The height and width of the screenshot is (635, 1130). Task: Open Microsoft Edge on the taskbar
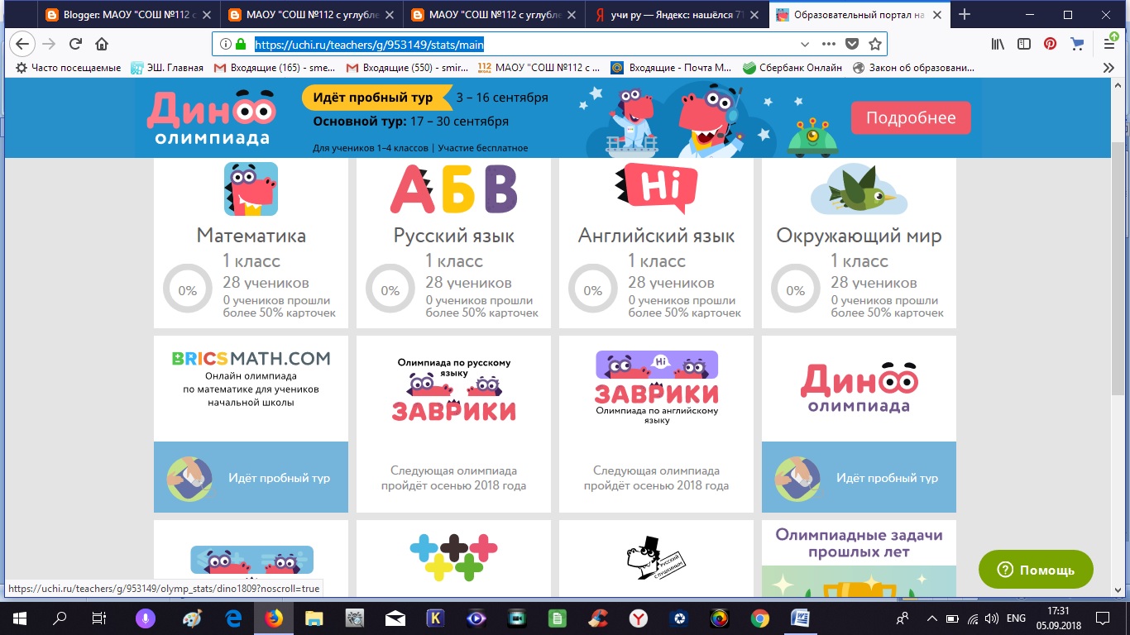[233, 618]
